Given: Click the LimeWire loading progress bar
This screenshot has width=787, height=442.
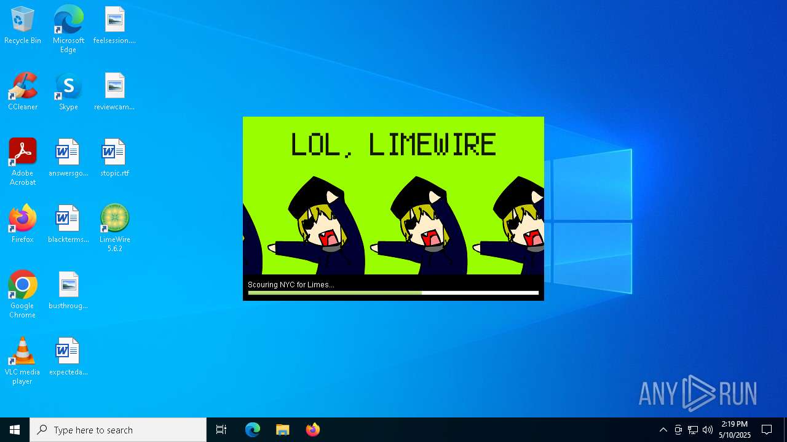Looking at the screenshot, I should (x=393, y=293).
